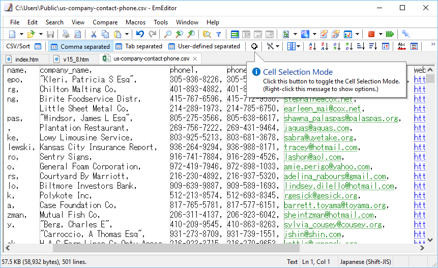Toggle the CSV/Sort normal mode icon
This screenshot has height=268, width=438.
click(x=38, y=46)
